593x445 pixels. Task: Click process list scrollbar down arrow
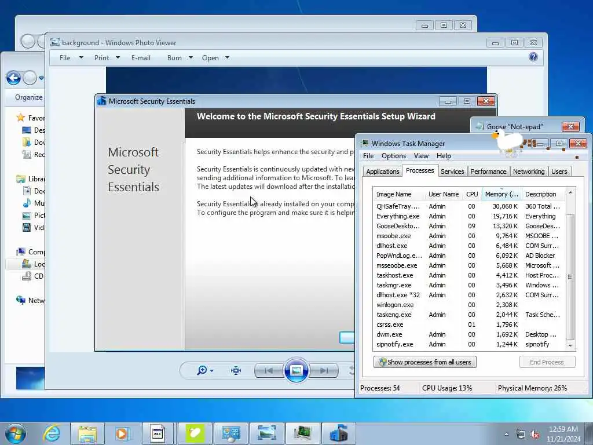click(x=570, y=345)
